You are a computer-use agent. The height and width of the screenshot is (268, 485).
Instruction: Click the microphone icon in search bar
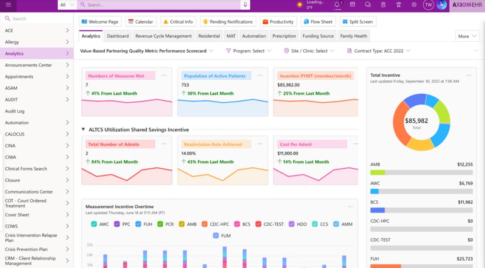coord(245,5)
